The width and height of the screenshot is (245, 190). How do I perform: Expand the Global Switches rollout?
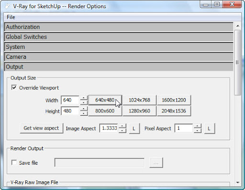119,37
